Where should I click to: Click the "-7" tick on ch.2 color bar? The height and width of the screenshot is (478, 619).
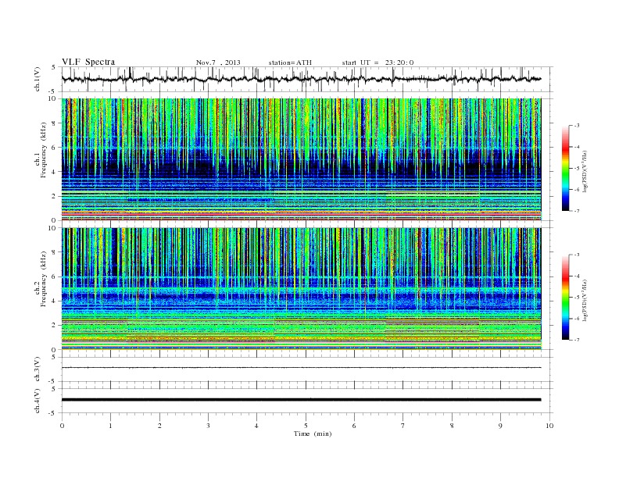576,340
